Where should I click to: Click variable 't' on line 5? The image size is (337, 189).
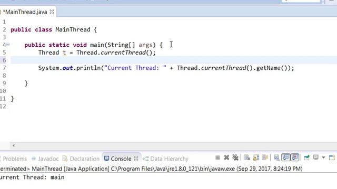pyautogui.click(x=64, y=52)
